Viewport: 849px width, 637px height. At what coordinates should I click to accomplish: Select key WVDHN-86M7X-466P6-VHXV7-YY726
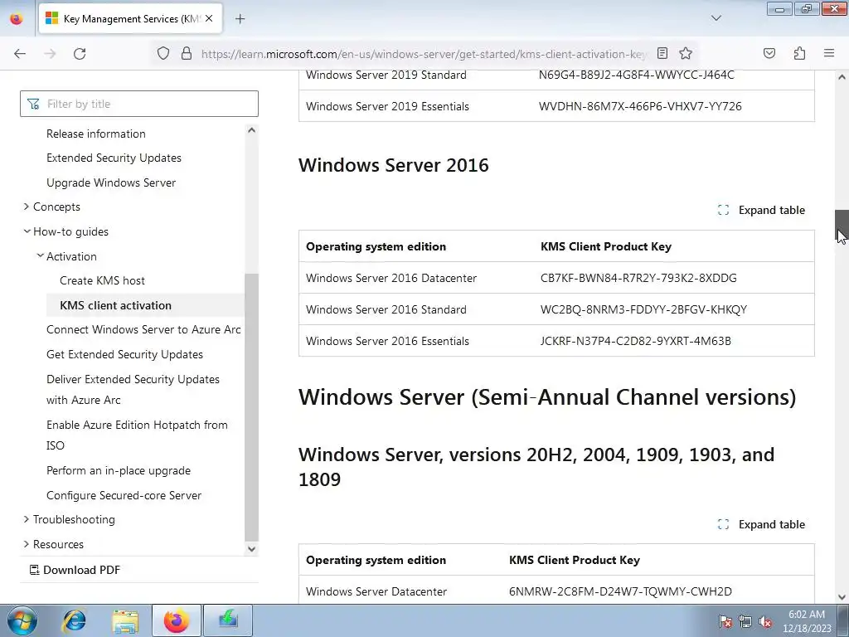[x=640, y=106]
